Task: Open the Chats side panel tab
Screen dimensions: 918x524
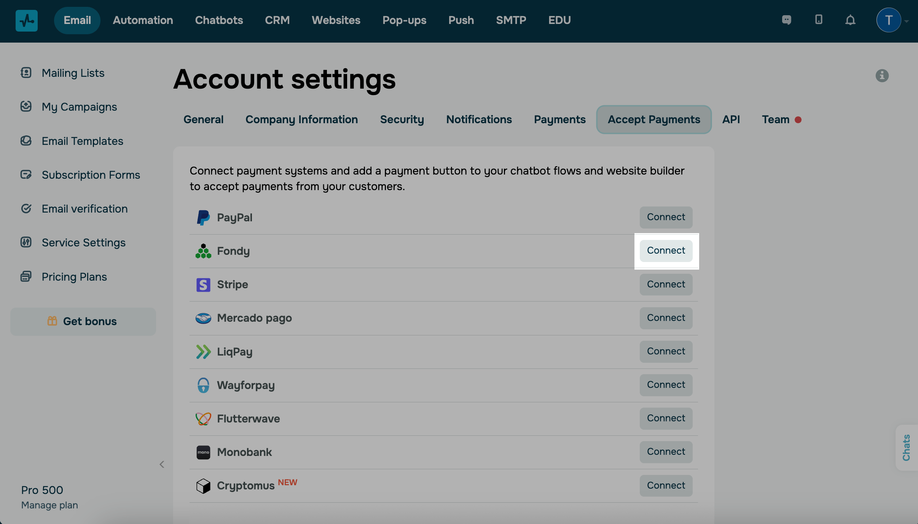Action: tap(907, 448)
